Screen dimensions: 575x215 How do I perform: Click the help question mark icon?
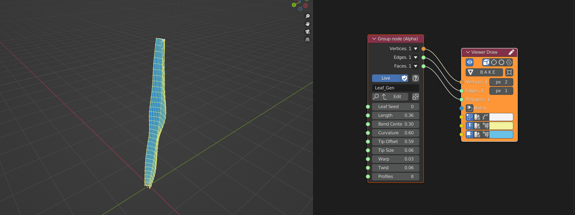[x=415, y=78]
